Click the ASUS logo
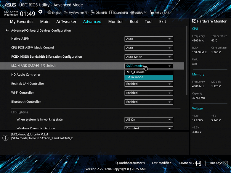 [10, 5]
